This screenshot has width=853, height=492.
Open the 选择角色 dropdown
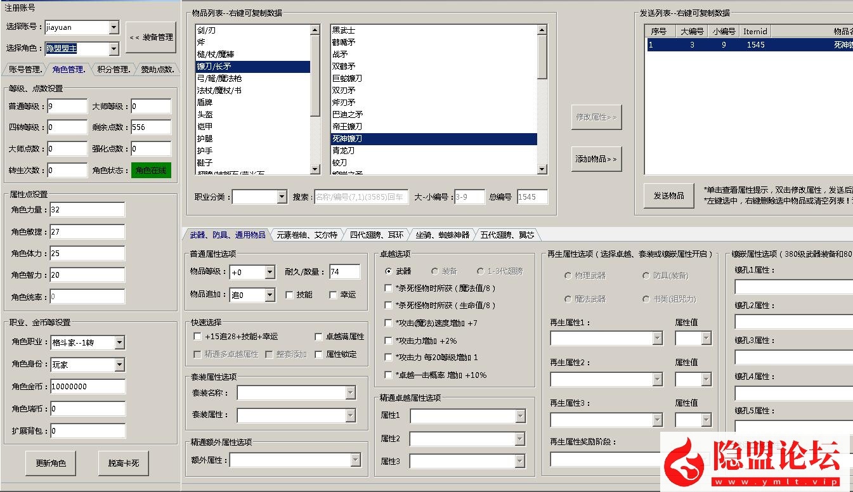click(114, 48)
